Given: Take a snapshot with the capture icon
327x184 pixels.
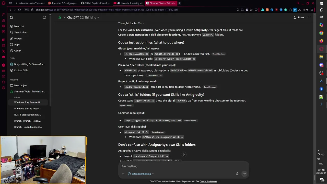Looking at the screenshot, I should coord(242,10).
